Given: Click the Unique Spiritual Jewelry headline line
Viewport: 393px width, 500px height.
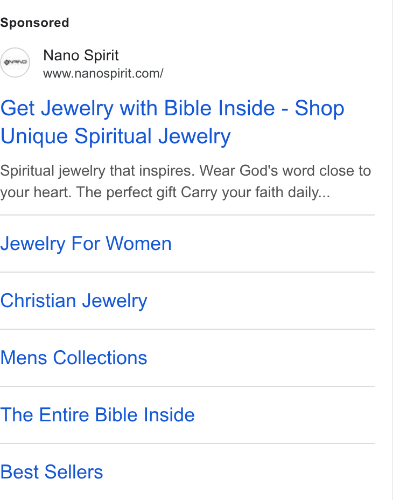Looking at the screenshot, I should click(115, 136).
